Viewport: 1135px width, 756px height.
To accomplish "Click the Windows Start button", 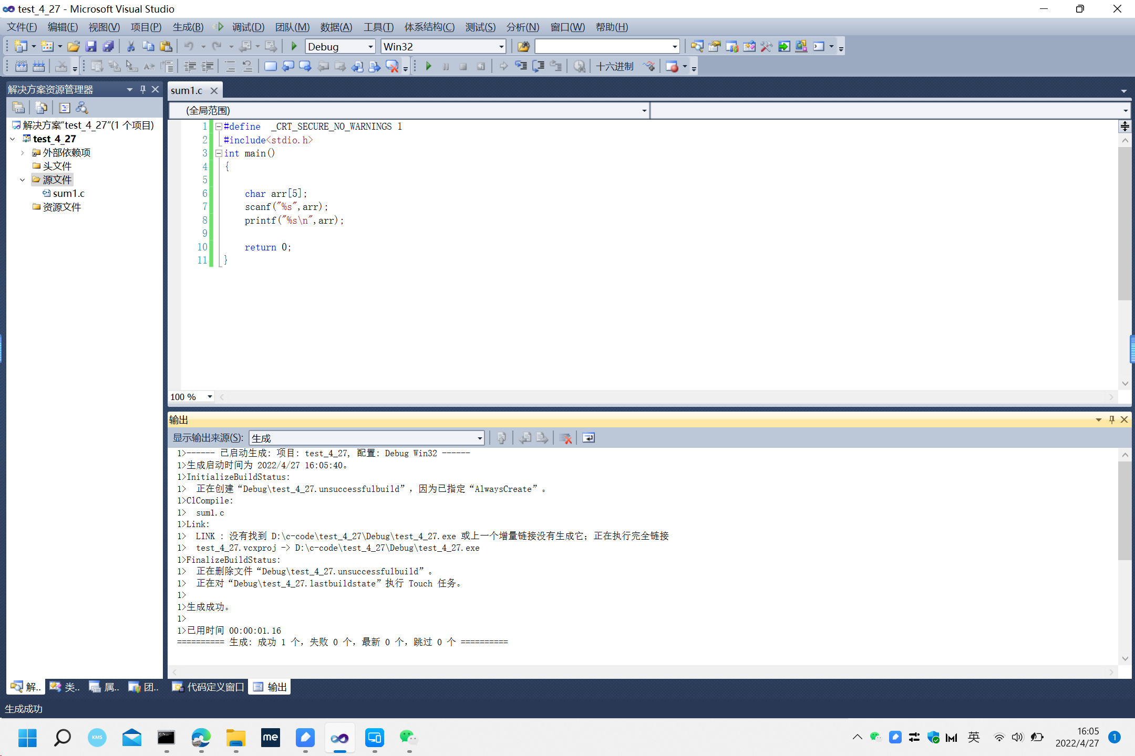I will 27,738.
